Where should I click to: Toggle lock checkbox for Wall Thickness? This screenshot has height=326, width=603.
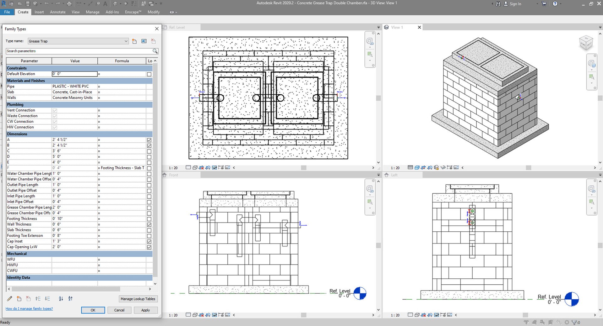coord(149,225)
